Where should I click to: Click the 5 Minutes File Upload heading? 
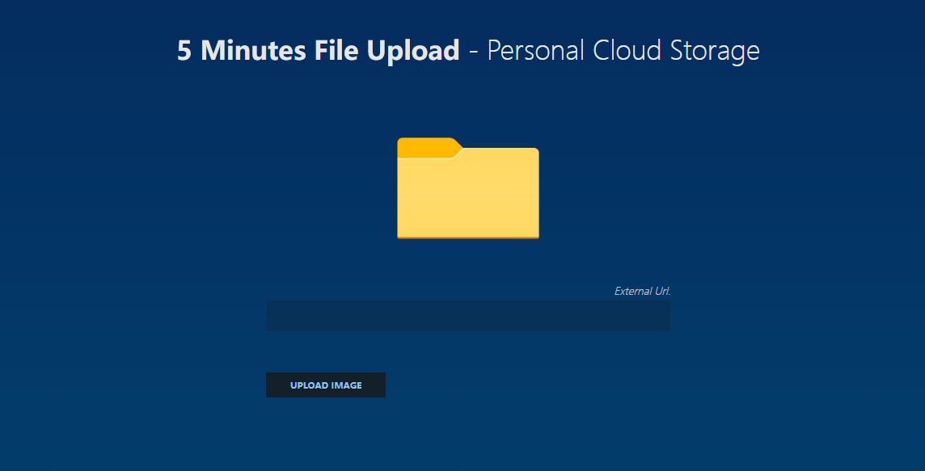pos(319,51)
